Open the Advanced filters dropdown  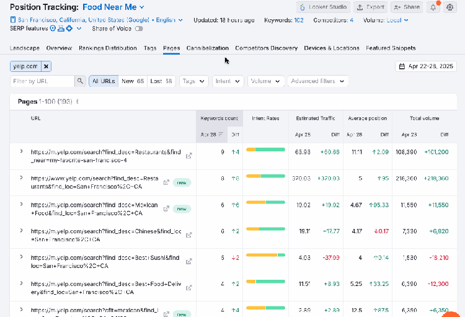pyautogui.click(x=317, y=81)
